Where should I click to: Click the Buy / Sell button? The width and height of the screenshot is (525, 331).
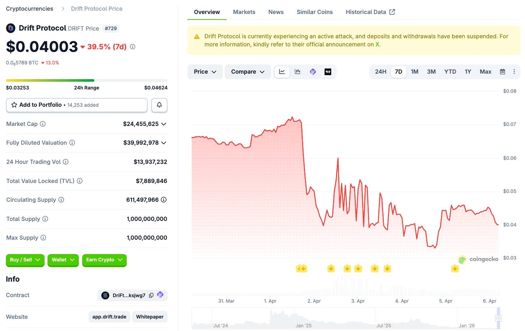pos(25,260)
